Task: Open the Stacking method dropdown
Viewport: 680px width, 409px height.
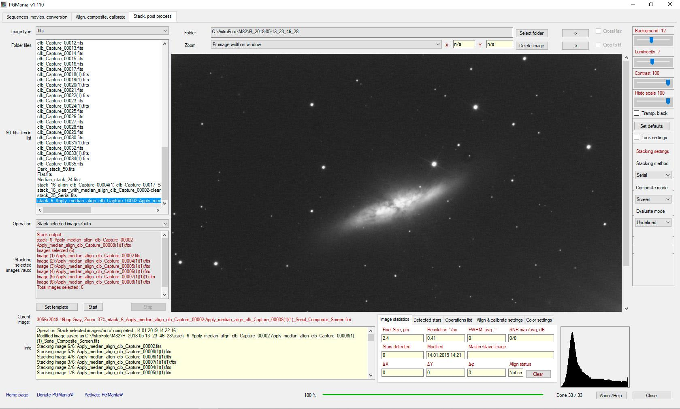Action: point(653,175)
